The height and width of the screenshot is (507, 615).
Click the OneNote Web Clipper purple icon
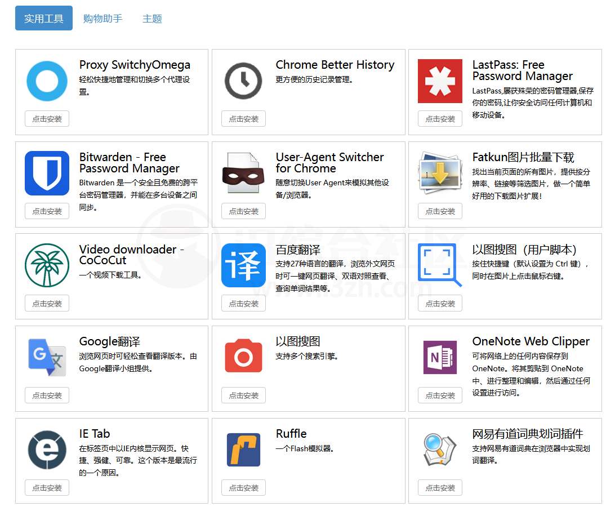[440, 357]
